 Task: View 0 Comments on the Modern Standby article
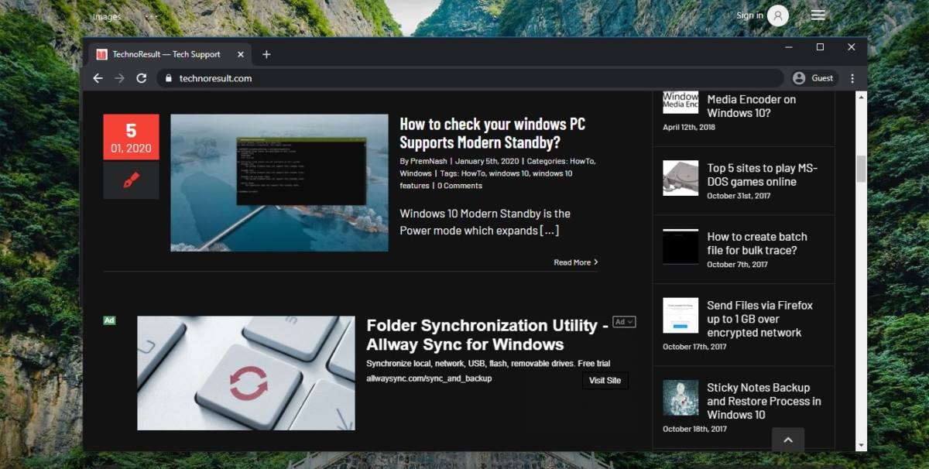tap(459, 185)
